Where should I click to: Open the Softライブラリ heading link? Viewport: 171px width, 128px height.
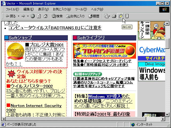click(91, 38)
